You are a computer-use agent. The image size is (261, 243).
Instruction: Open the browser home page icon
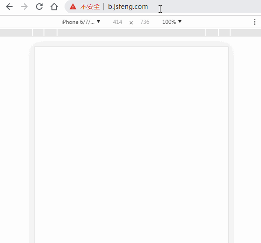pyautogui.click(x=54, y=7)
